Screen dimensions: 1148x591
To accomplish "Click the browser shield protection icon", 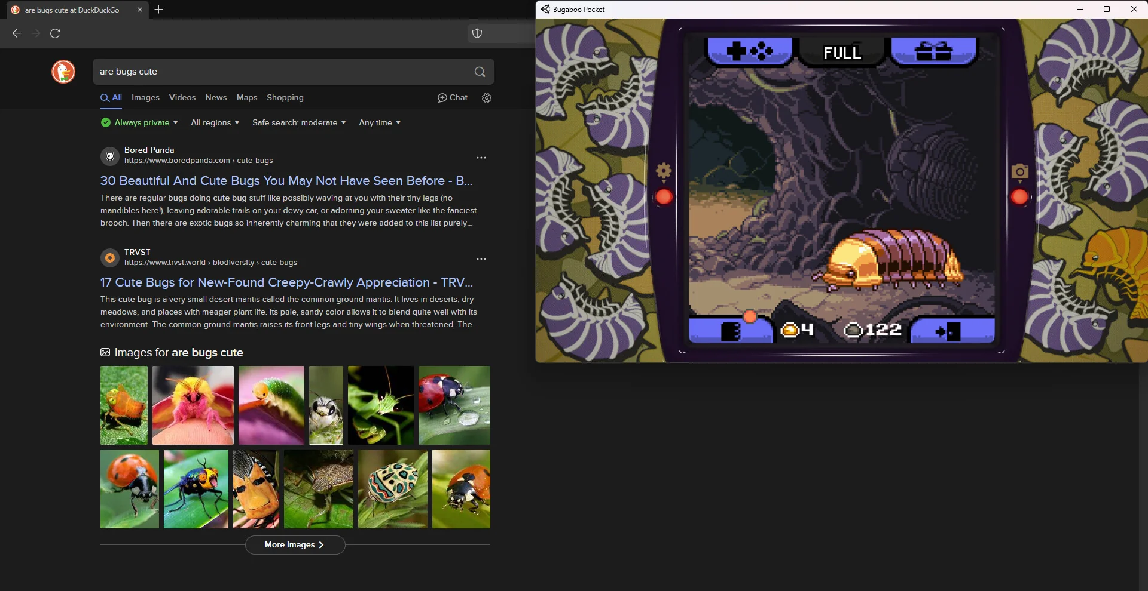I will [477, 33].
